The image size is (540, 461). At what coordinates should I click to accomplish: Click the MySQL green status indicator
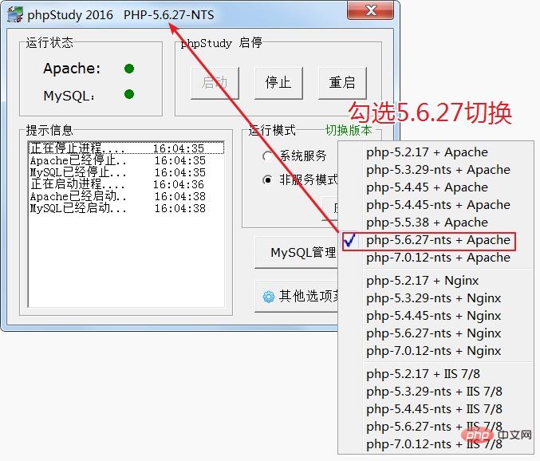[129, 94]
